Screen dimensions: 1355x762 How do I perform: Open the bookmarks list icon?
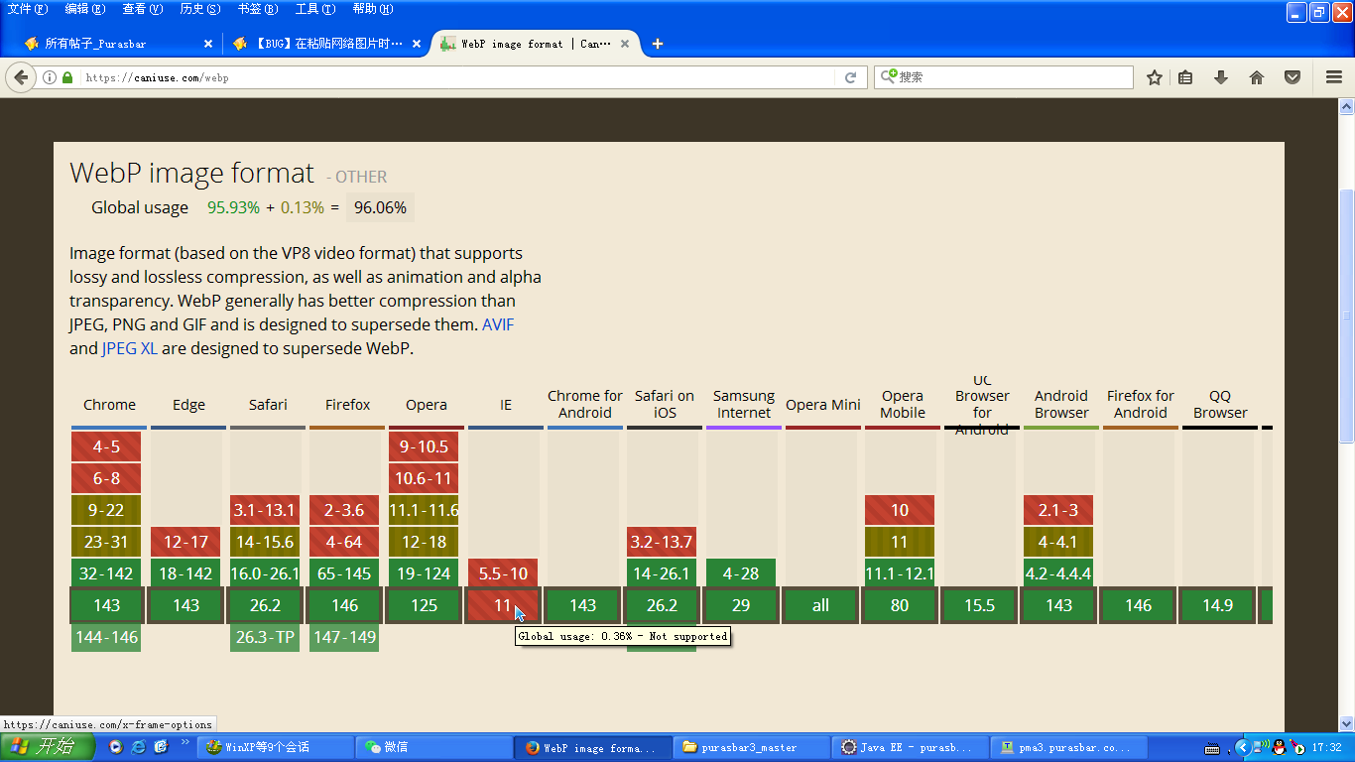tap(1185, 77)
